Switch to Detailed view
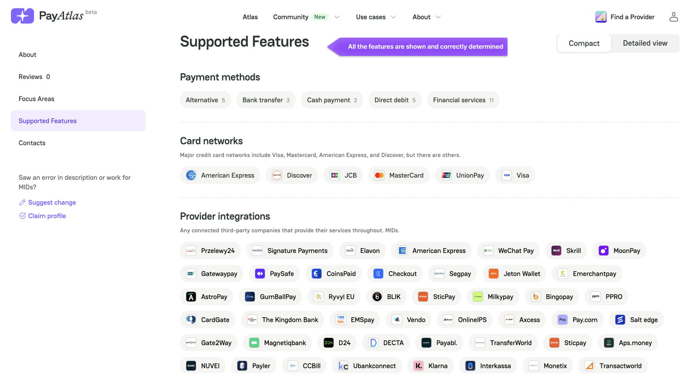The image size is (691, 378). (645, 43)
